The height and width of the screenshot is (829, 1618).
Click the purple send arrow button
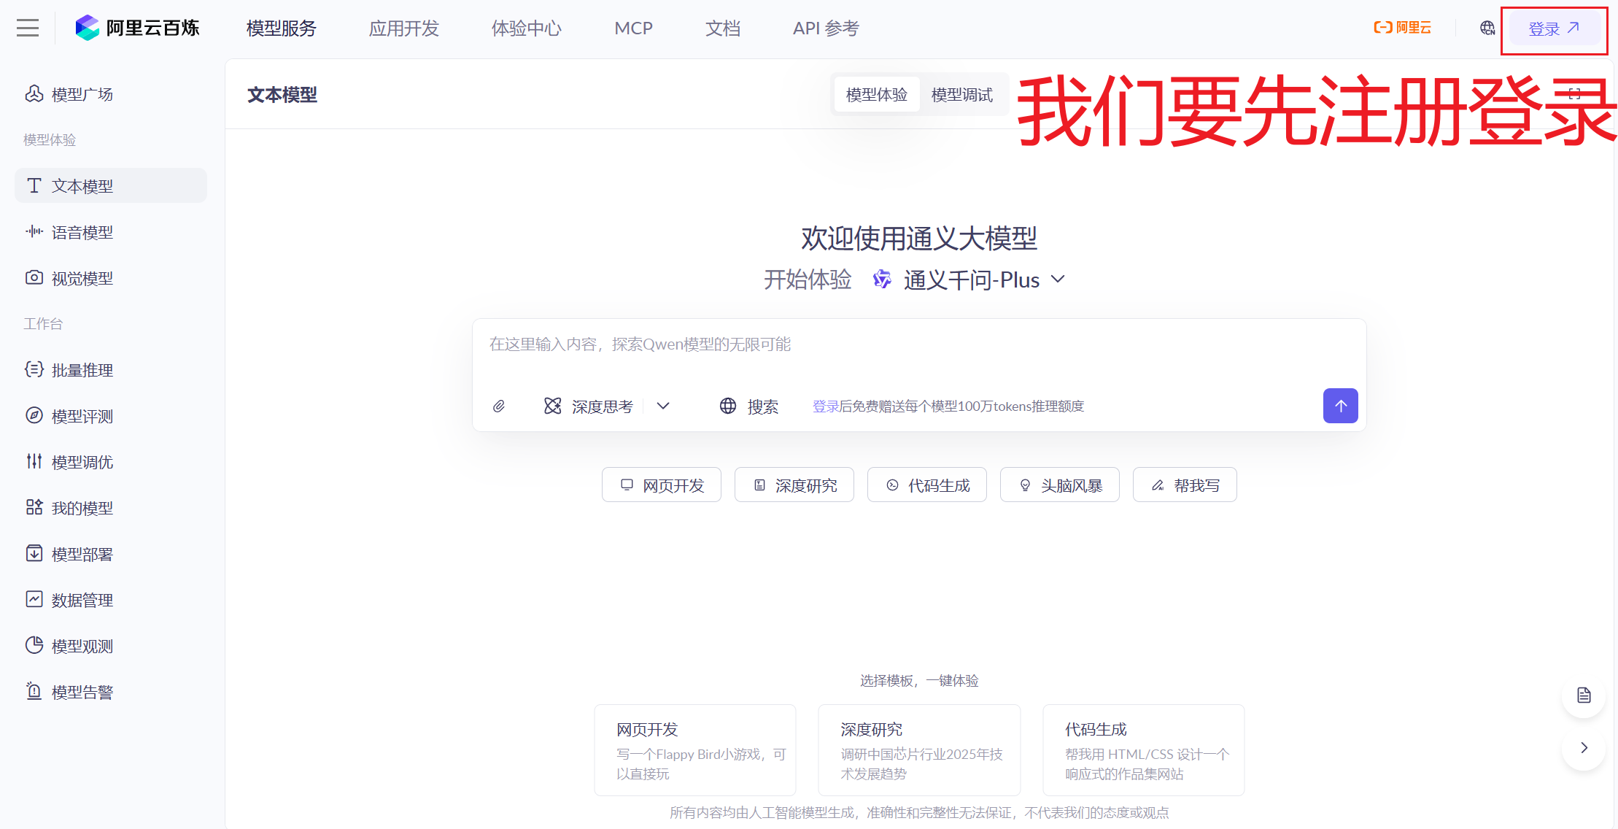coord(1340,406)
